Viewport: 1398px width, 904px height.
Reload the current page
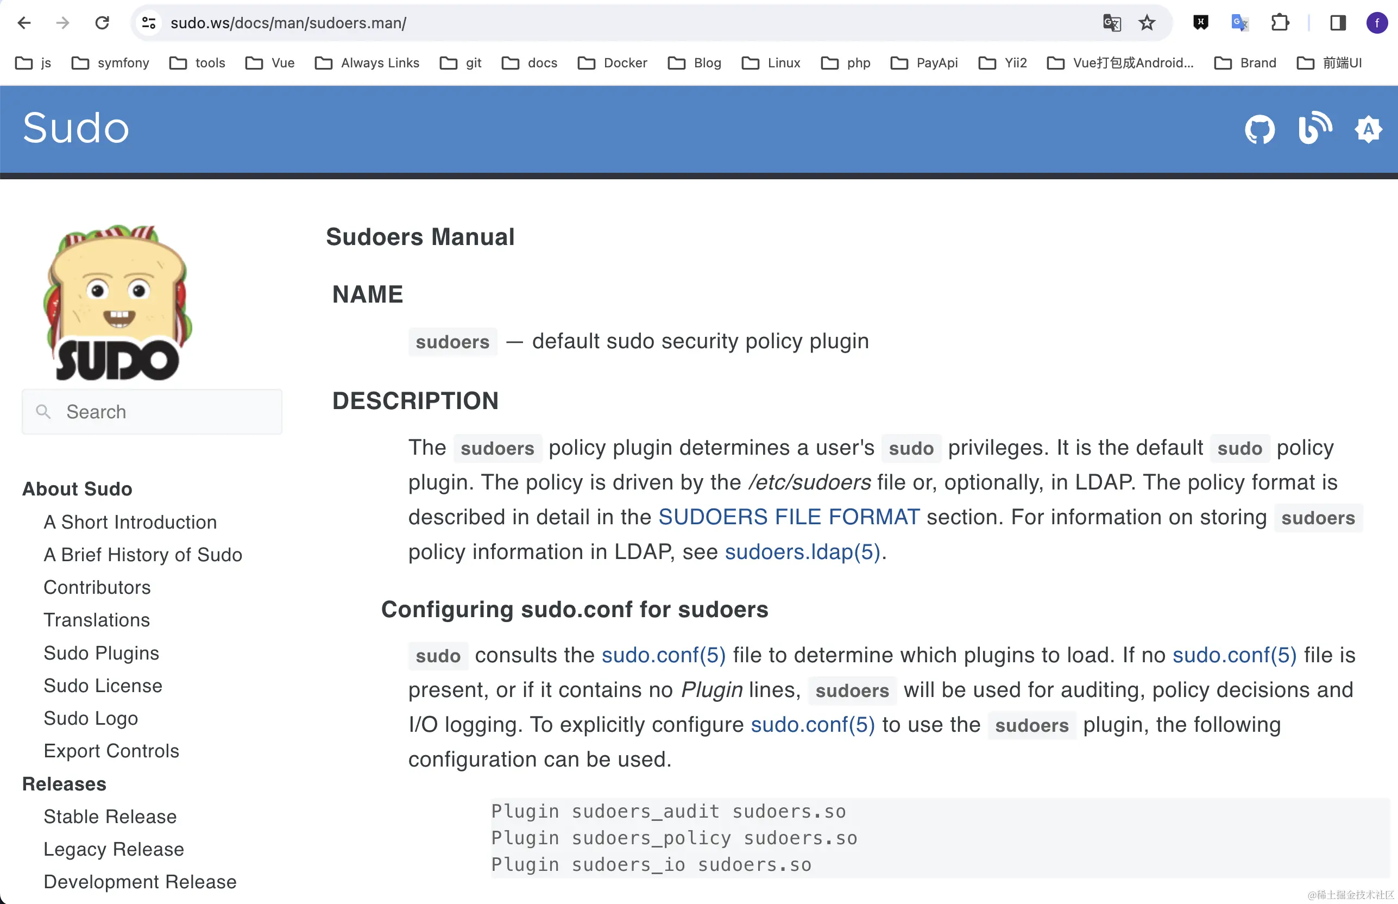(102, 23)
